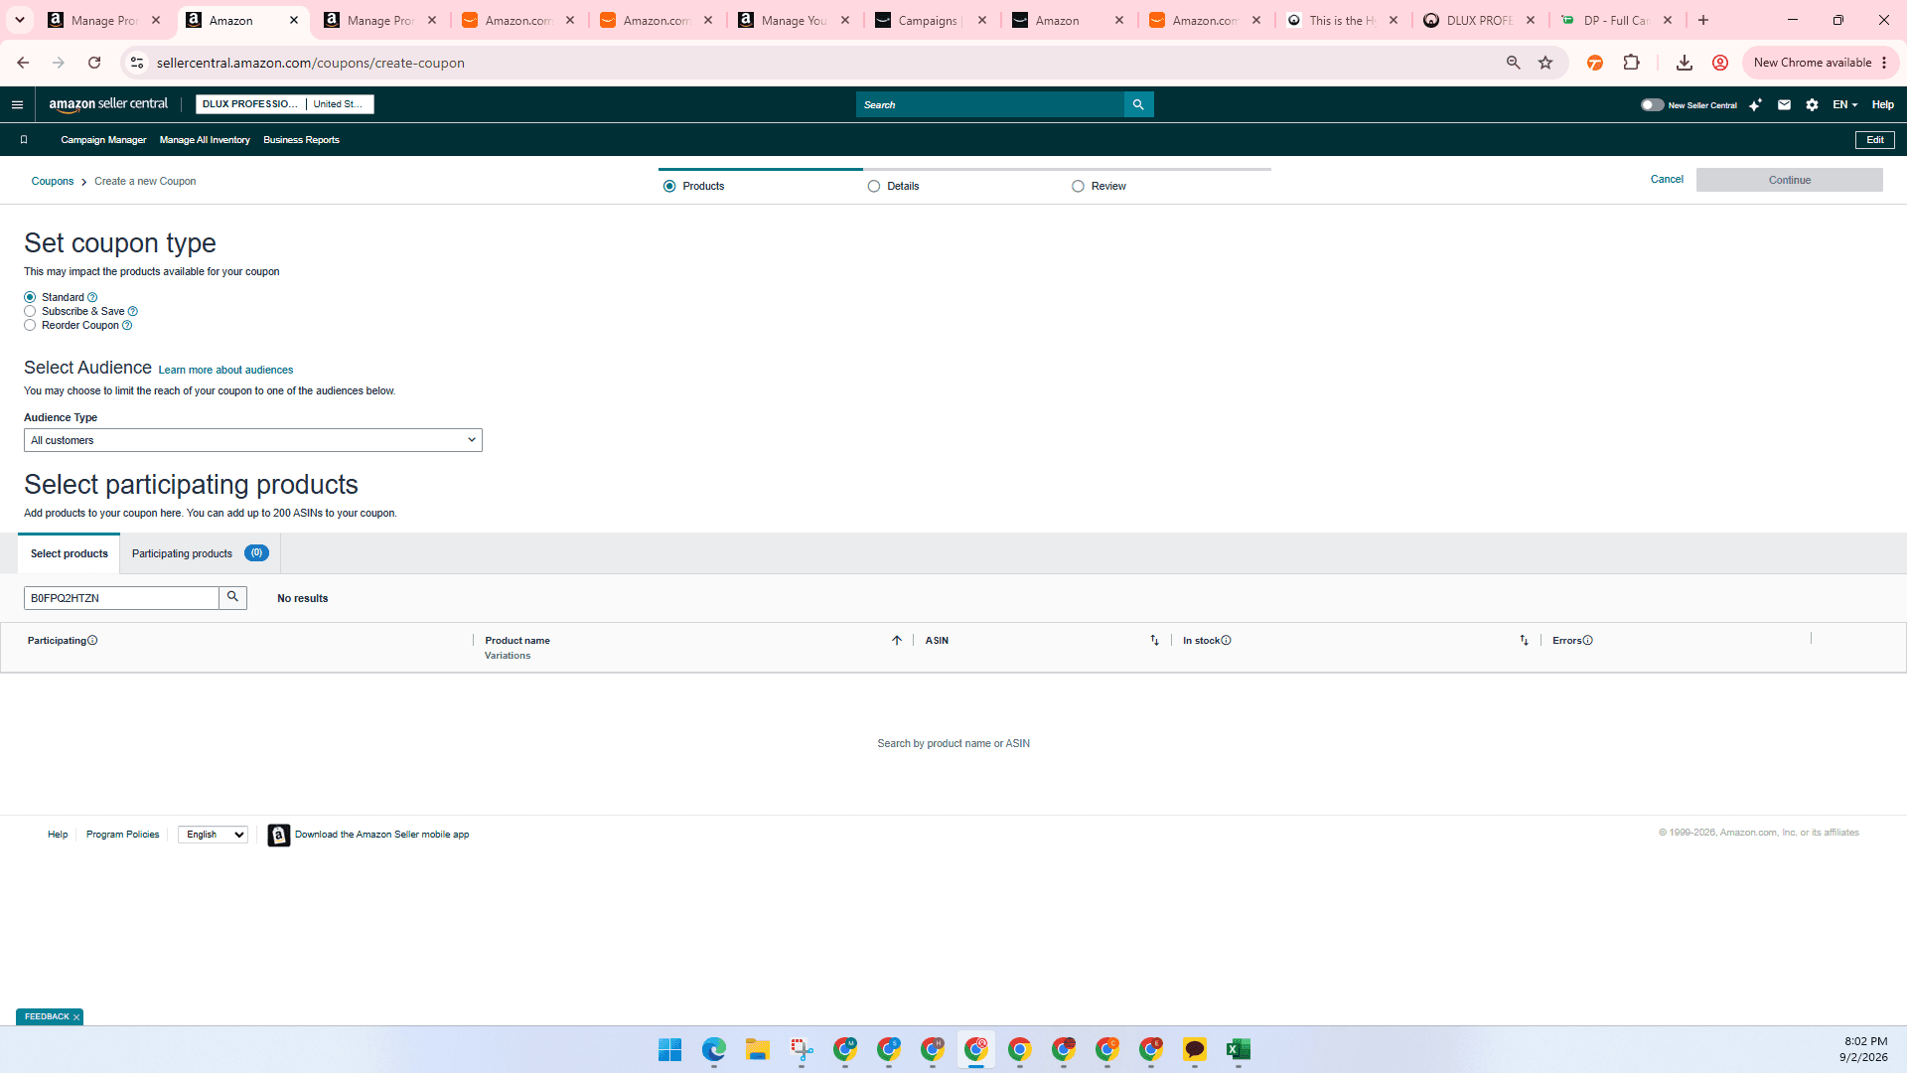The width and height of the screenshot is (1907, 1073).
Task: Open the Campaign Manager menu
Action: pos(103,140)
